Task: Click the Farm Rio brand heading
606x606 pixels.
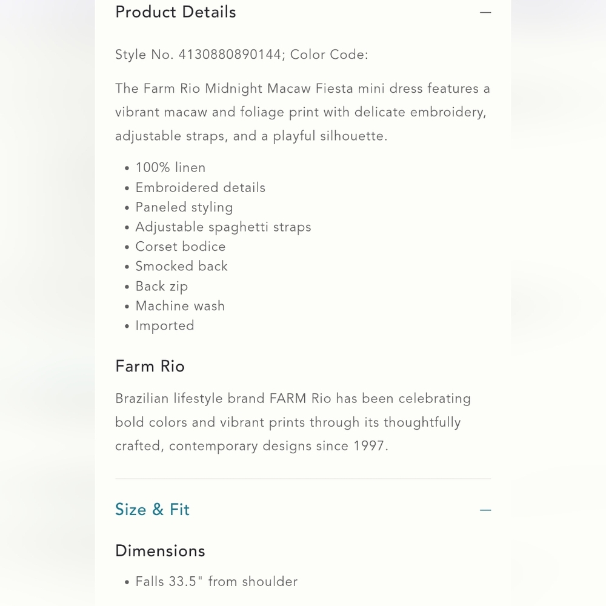Action: pos(150,366)
